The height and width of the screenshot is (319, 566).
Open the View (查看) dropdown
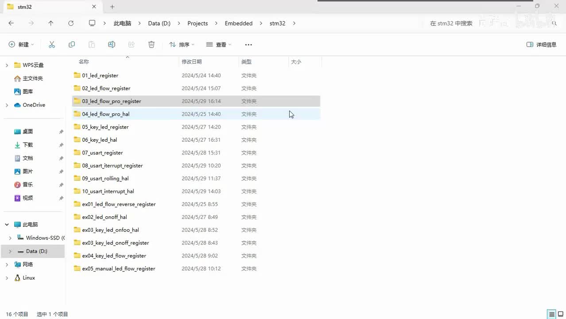(x=219, y=45)
